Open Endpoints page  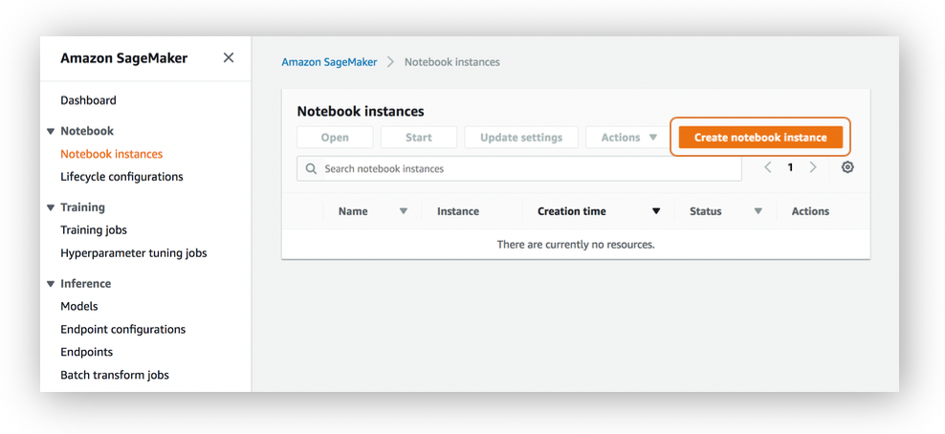(87, 352)
